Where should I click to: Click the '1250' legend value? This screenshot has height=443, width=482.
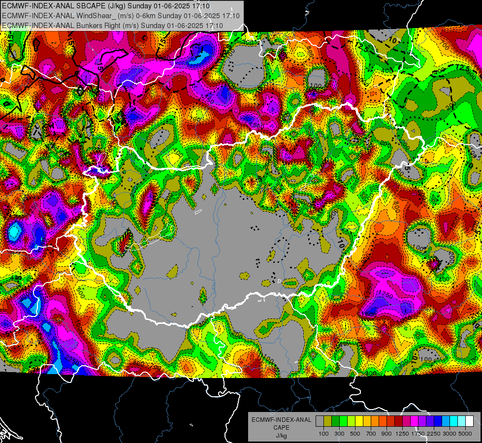(402, 434)
